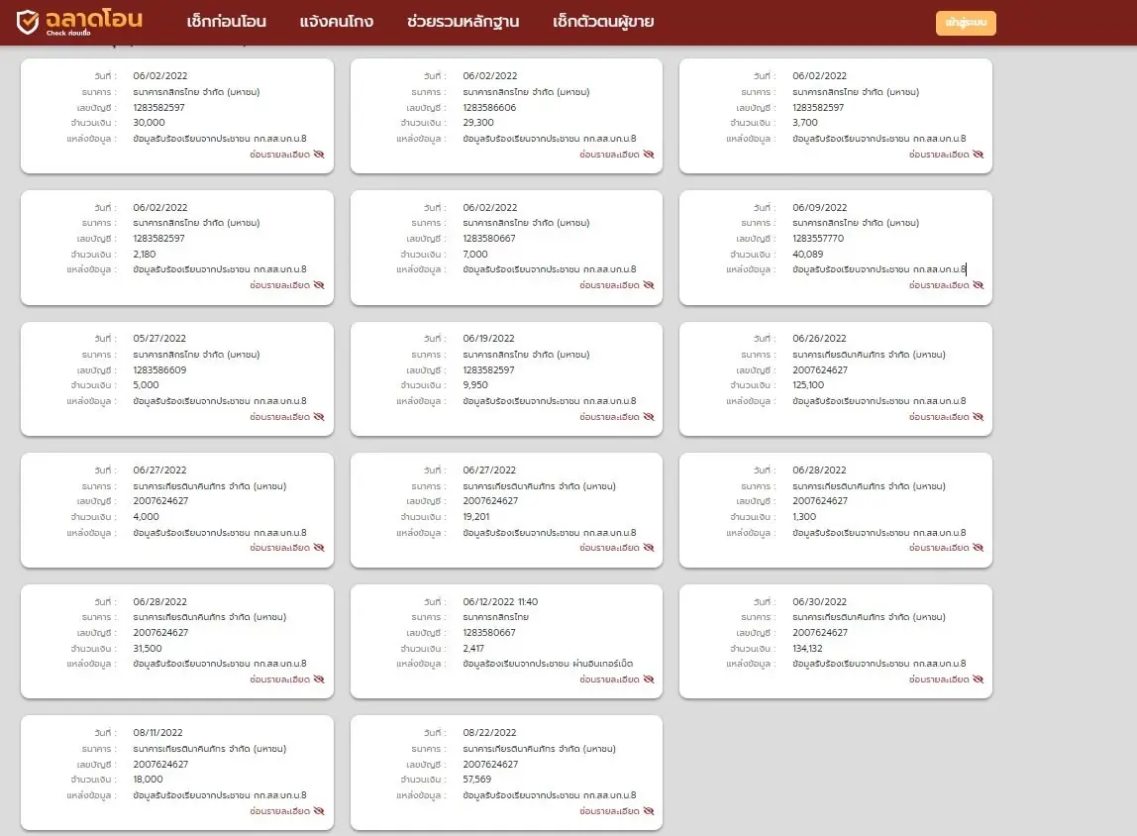Screen dimensions: 1137x836
Task: Toggle the eye-slash icon on the 7,000 card
Action: [x=649, y=285]
